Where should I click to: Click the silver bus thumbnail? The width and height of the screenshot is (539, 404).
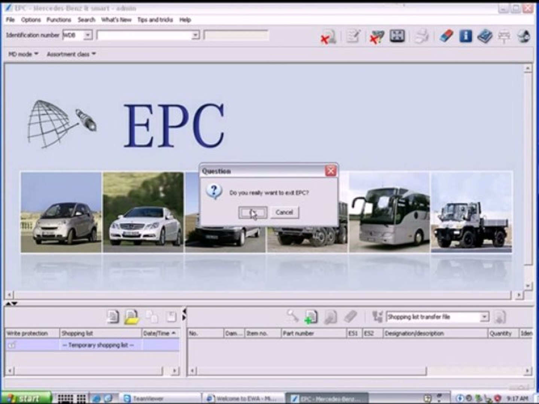click(x=390, y=212)
